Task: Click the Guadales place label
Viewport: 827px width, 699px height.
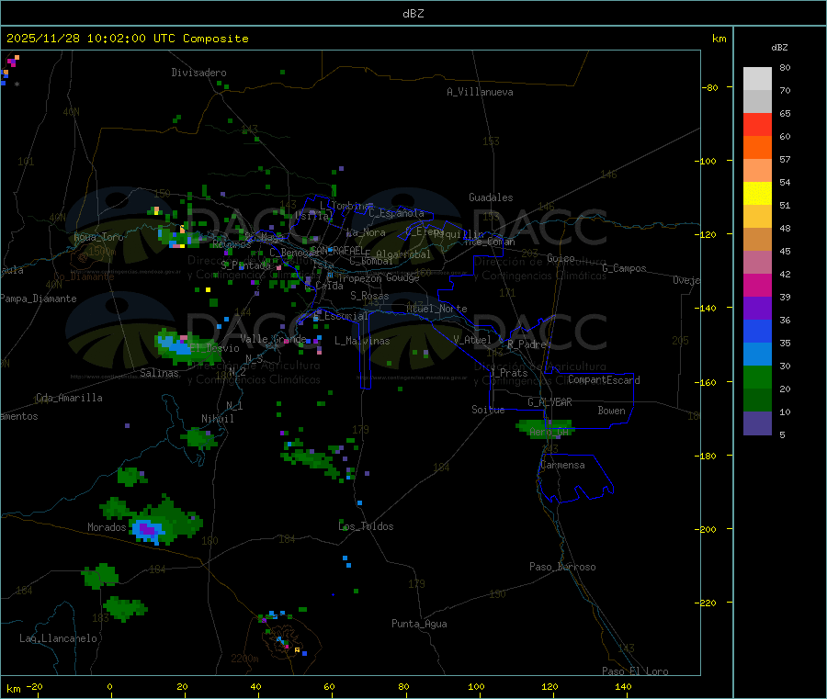Action: click(x=491, y=197)
